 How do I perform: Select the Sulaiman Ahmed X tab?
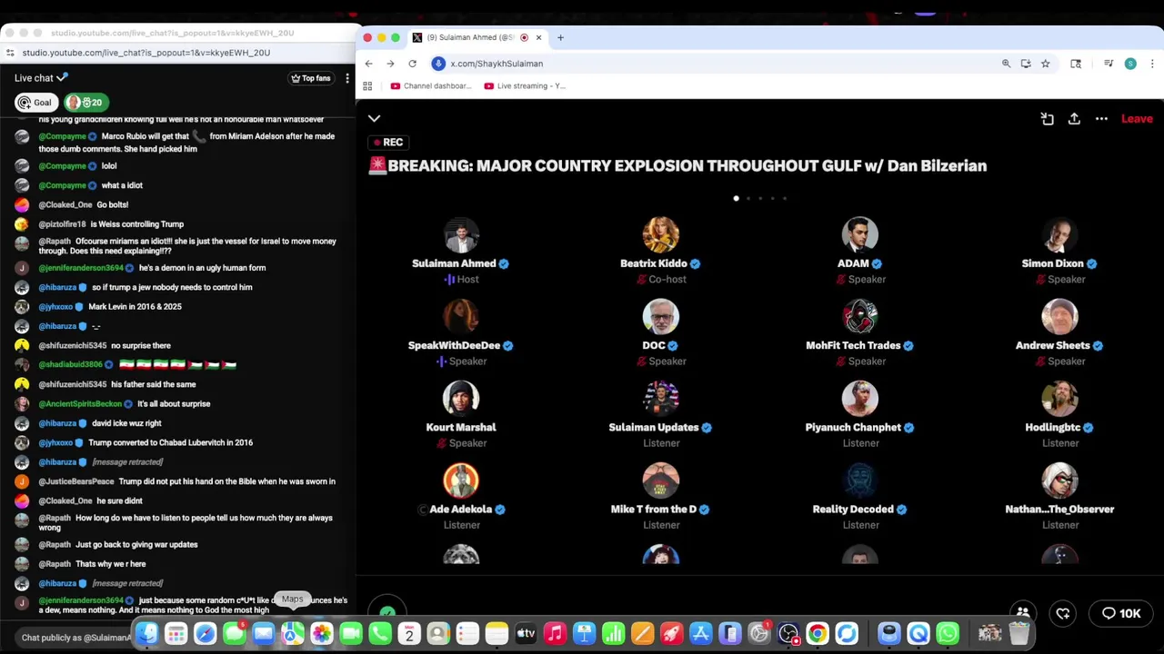(476, 37)
